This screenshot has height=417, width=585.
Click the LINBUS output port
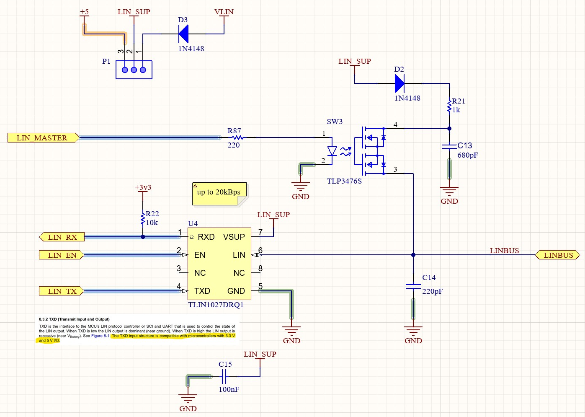click(x=558, y=255)
